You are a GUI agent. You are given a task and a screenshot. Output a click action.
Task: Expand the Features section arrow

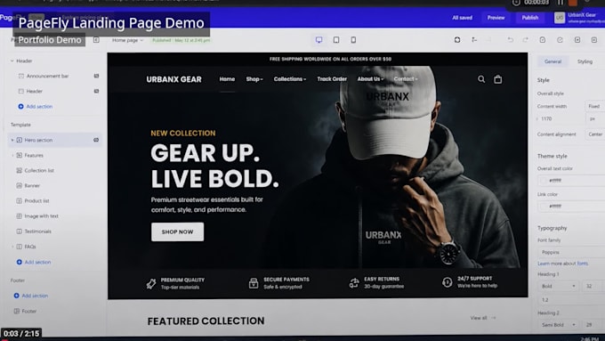click(x=12, y=155)
